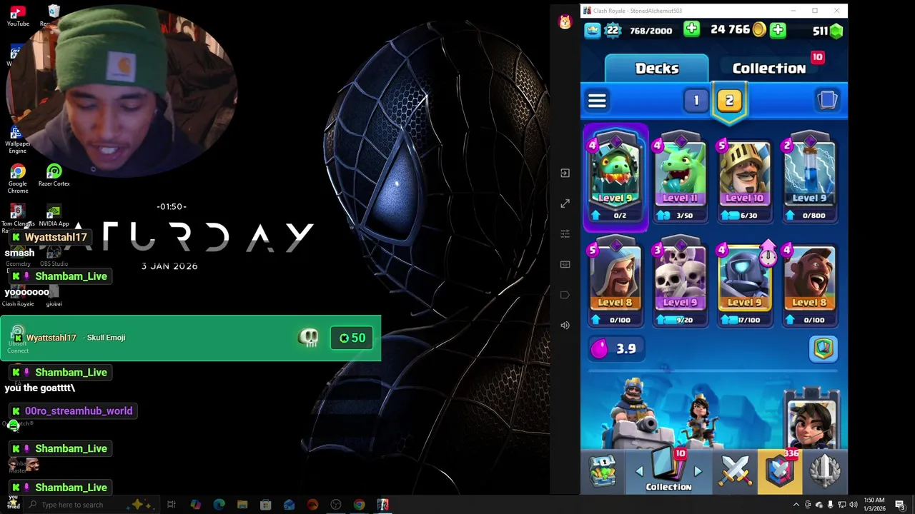The width and height of the screenshot is (915, 514).
Task: Open Chrome from the taskbar
Action: tap(359, 505)
